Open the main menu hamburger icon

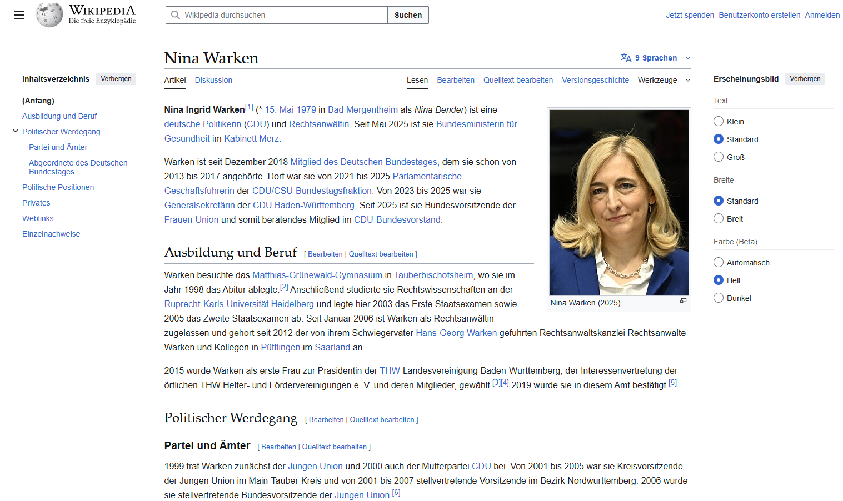(x=19, y=15)
